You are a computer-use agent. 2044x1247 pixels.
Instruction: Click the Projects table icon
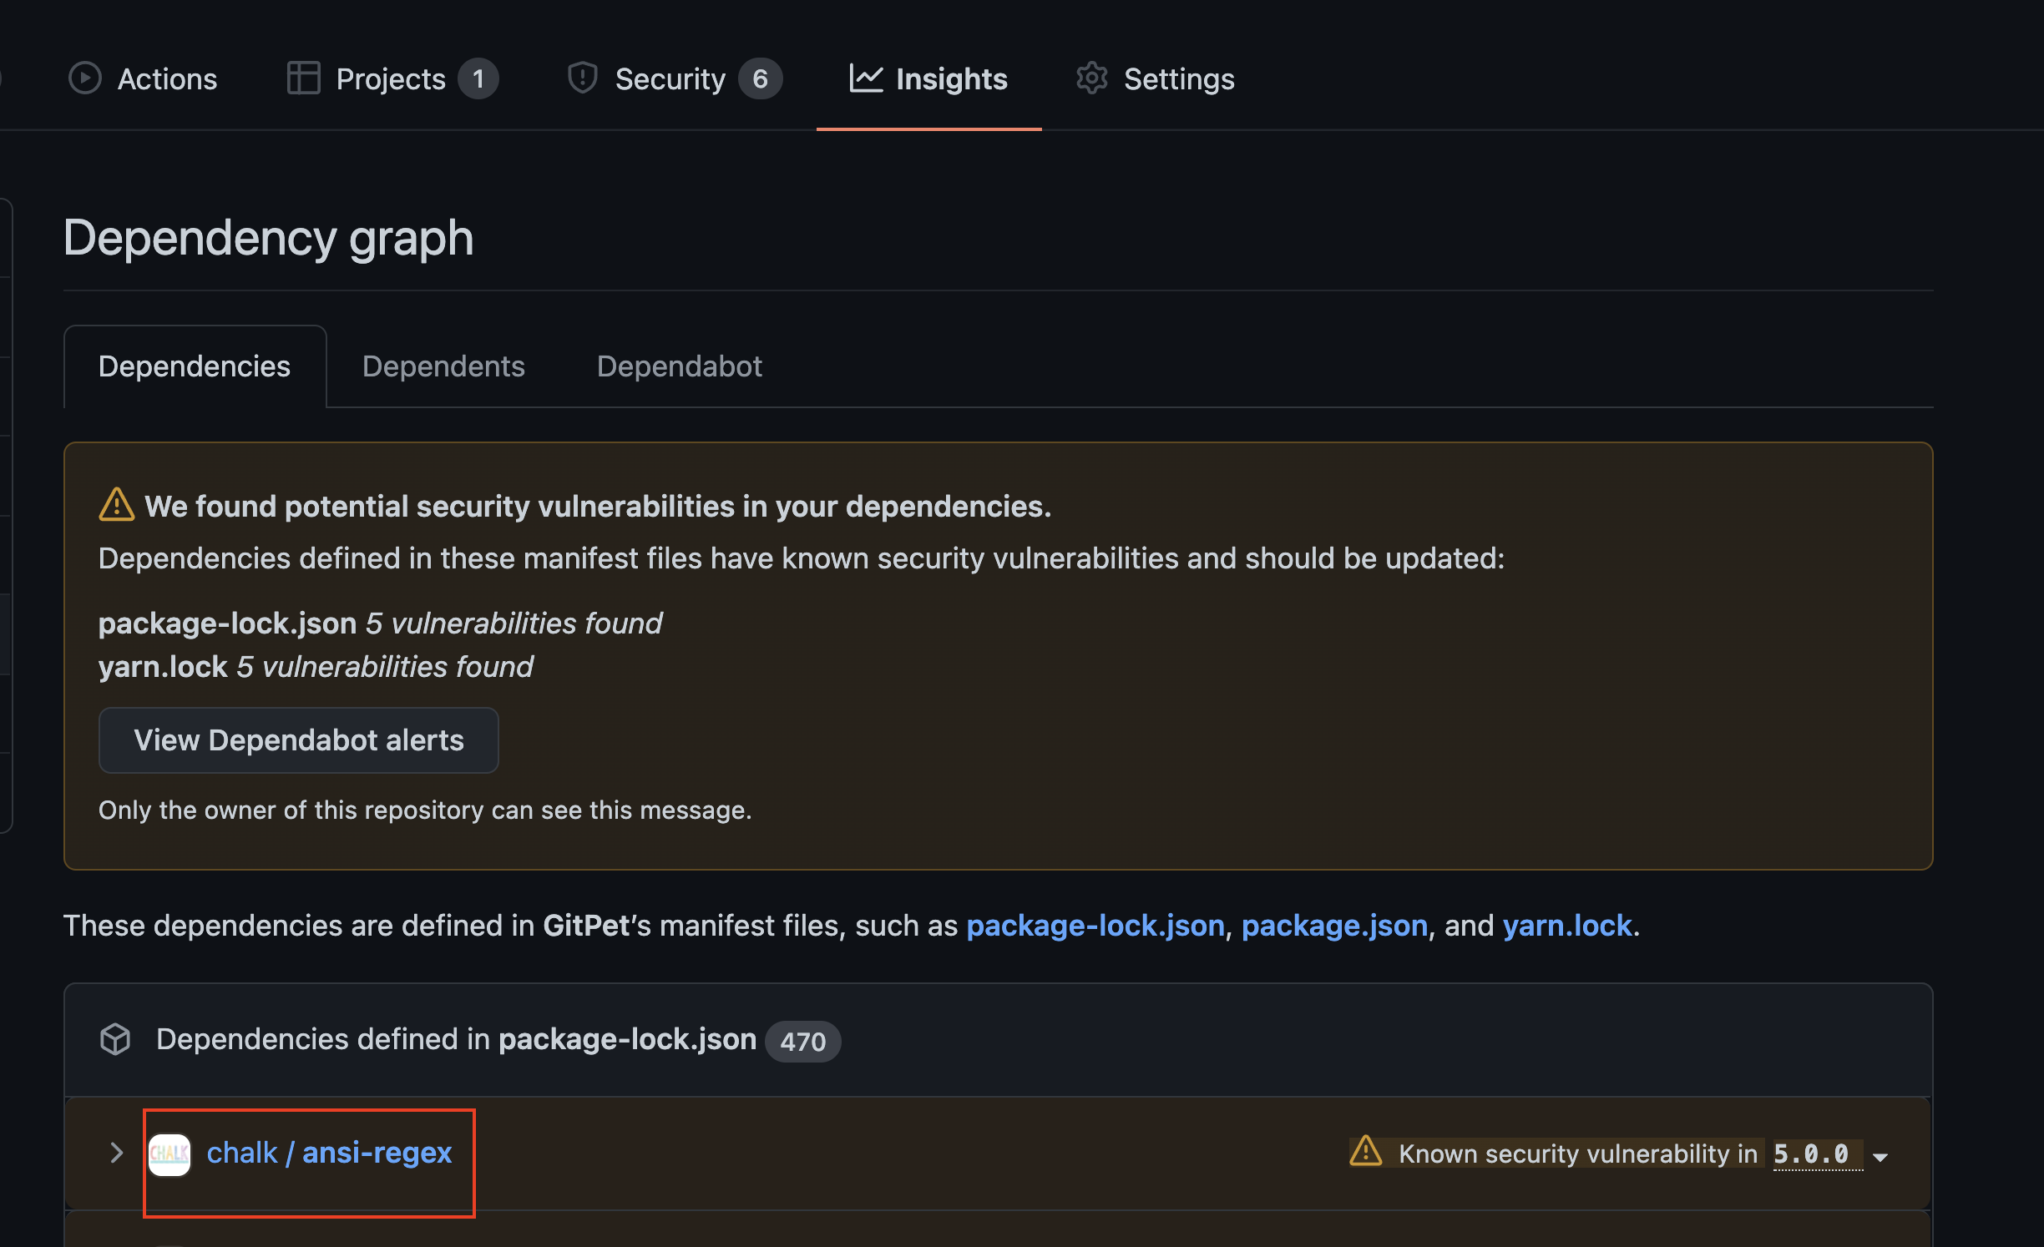click(303, 78)
